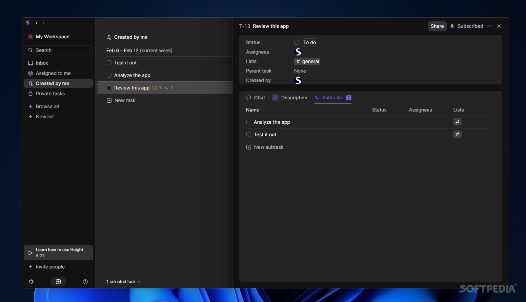Click the Height logo icon
The image size is (526, 302).
[x=28, y=23]
